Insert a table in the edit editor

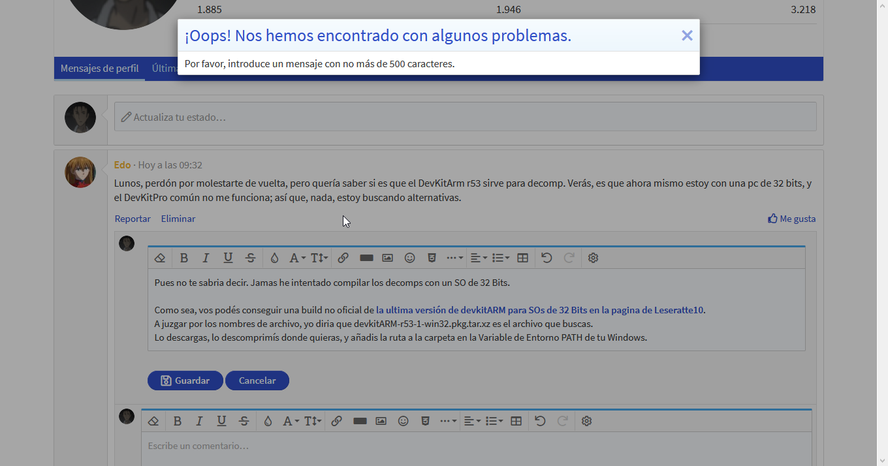(x=522, y=258)
